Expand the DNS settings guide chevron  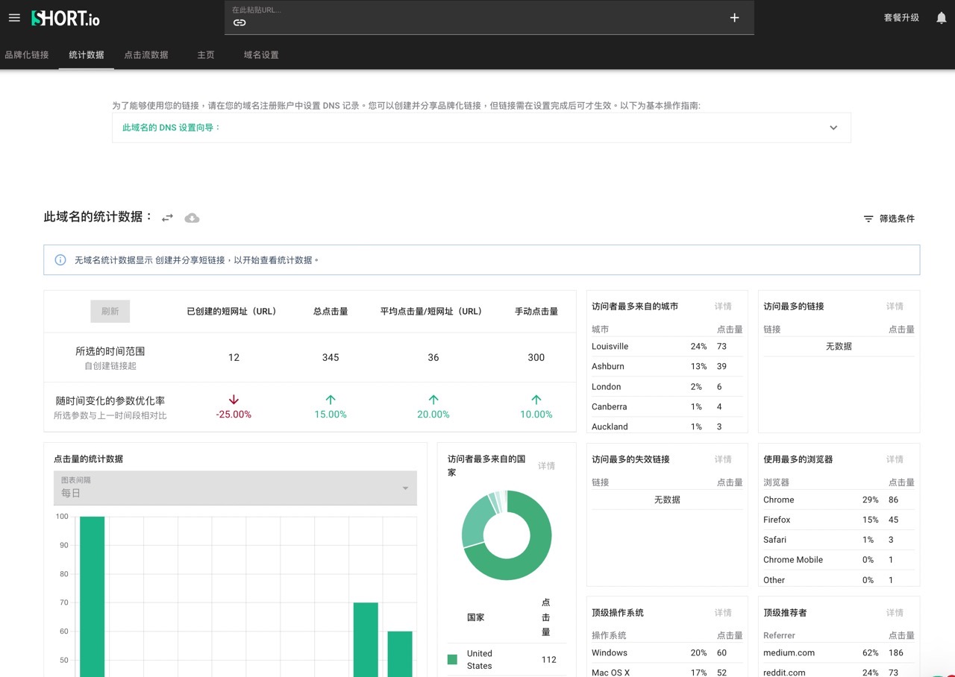[x=833, y=127]
